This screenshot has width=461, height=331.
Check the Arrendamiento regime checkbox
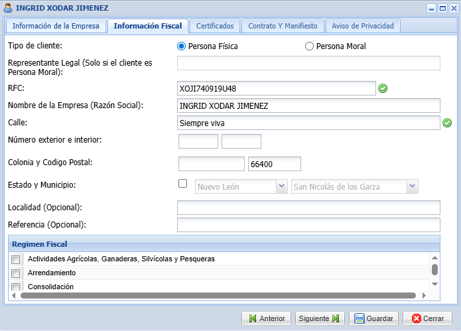pyautogui.click(x=16, y=273)
